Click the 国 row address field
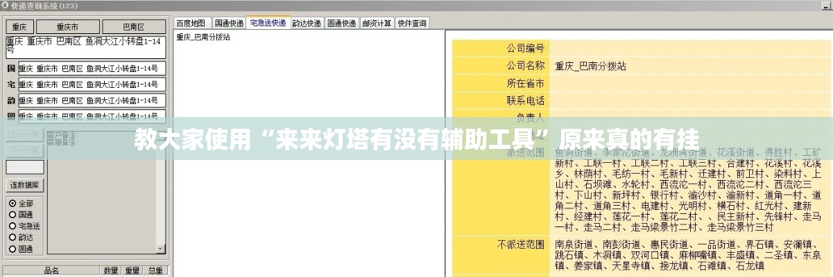Image resolution: width=833 pixels, height=277 pixels. point(92,69)
